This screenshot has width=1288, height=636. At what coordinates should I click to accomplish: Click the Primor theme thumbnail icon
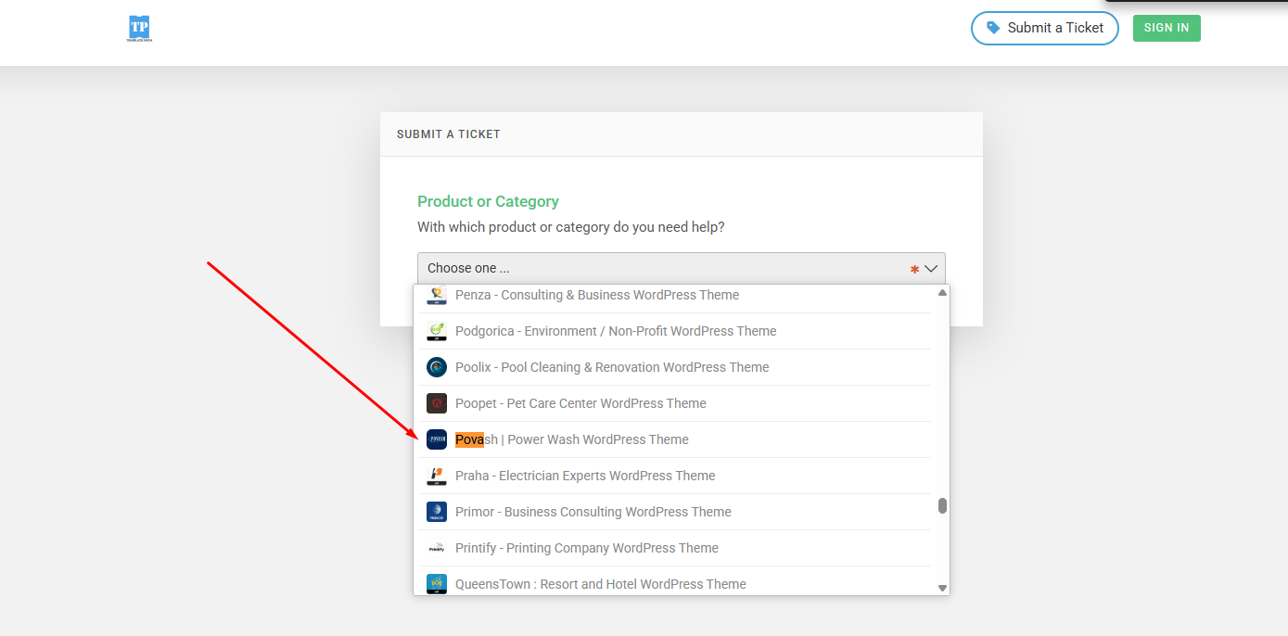point(437,512)
